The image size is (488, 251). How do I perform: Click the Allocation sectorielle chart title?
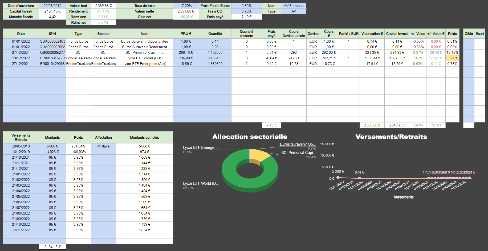point(250,137)
